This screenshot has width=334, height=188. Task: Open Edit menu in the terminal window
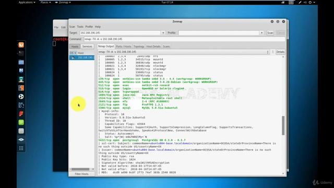[x=64, y=27]
